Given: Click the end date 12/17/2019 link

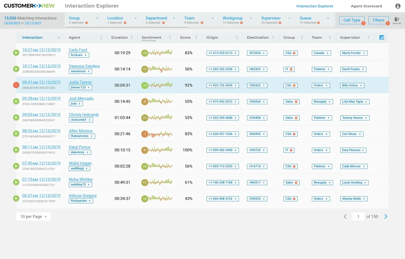Looking at the screenshot, I should (x=33, y=23).
